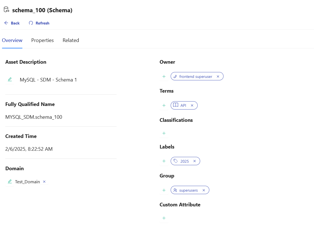Viewport: 314px width, 225px height.
Task: Edit the Asset Description pencil icon
Action: [x=10, y=80]
